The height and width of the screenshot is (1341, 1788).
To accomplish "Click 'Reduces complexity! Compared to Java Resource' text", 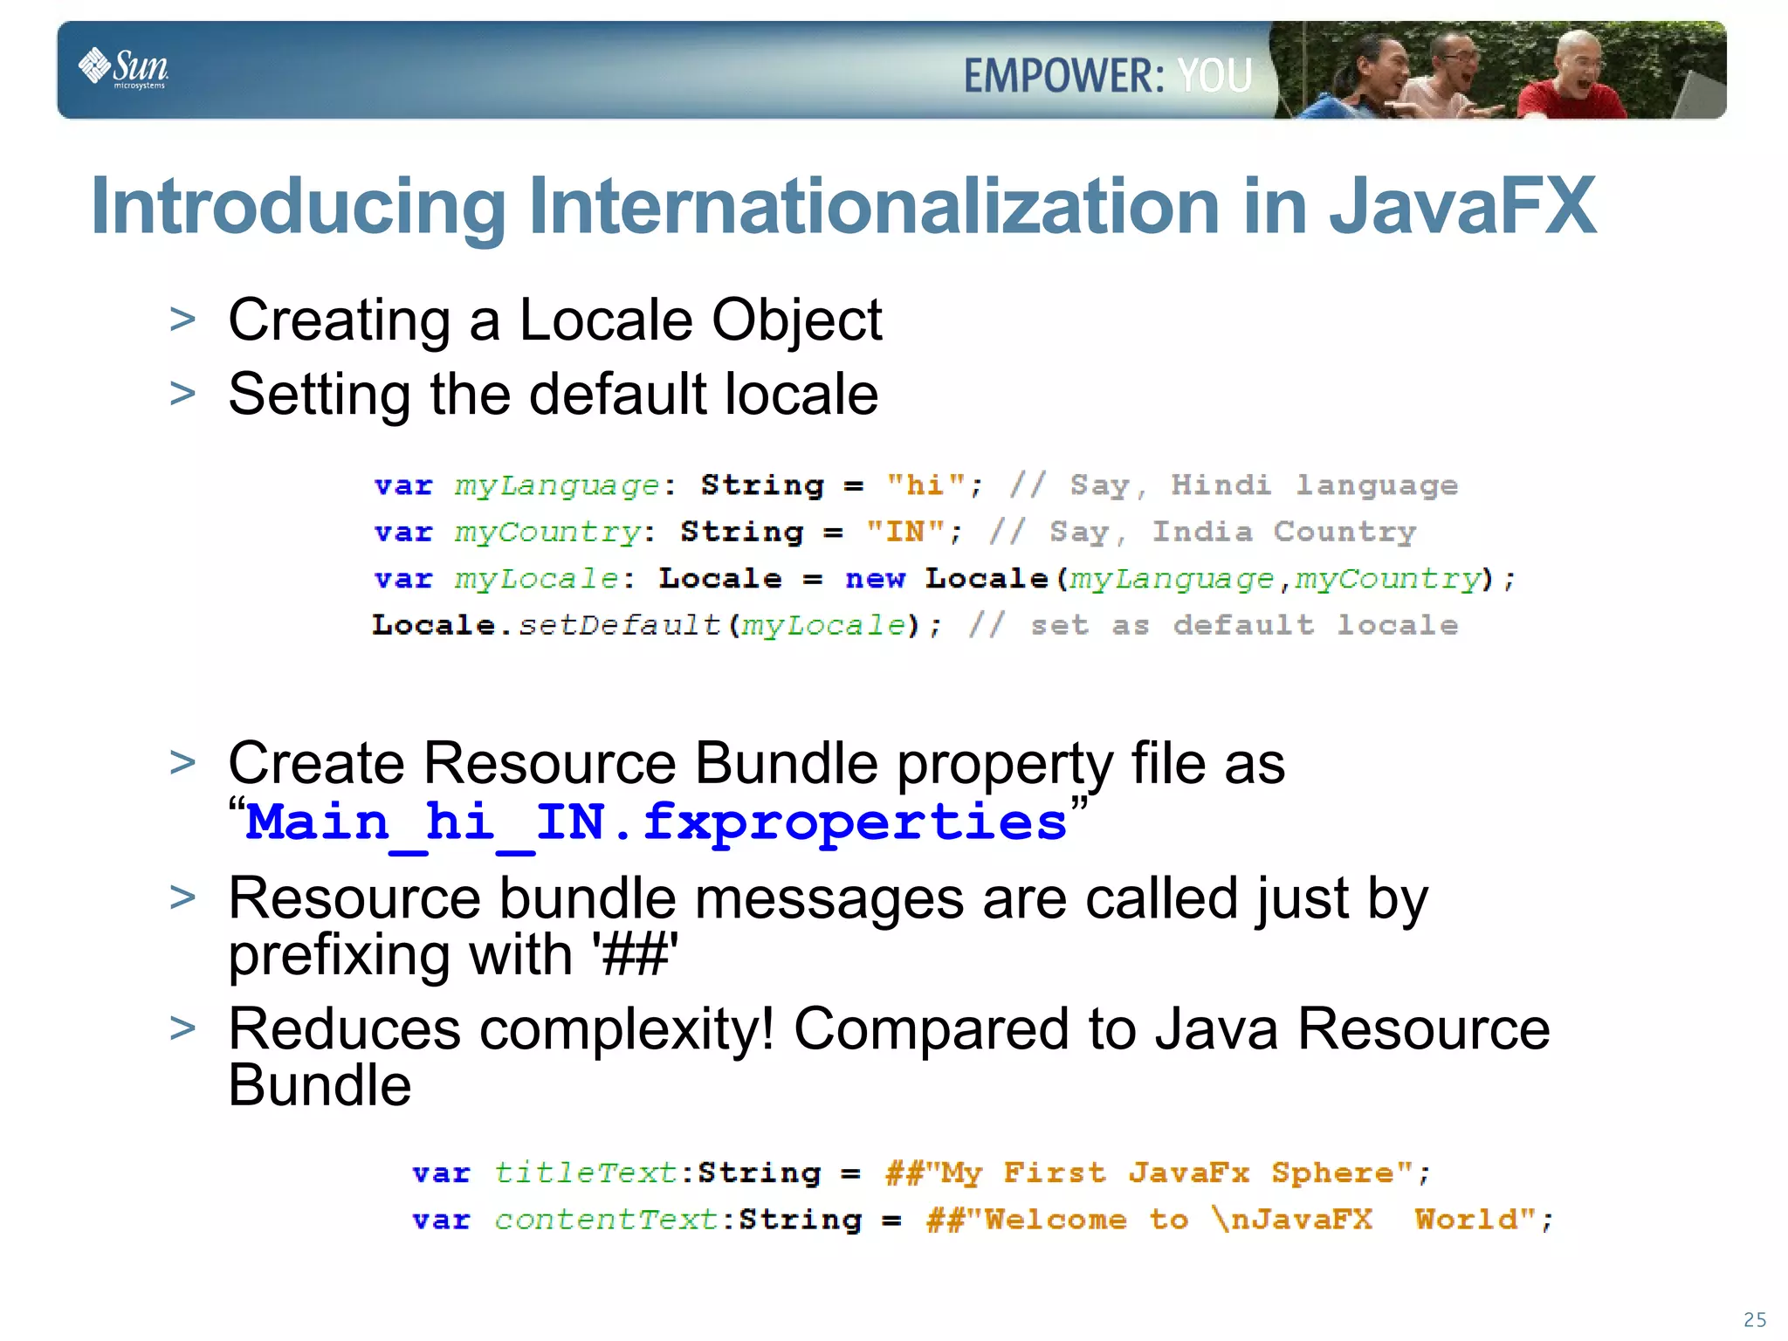I will coord(889,1028).
